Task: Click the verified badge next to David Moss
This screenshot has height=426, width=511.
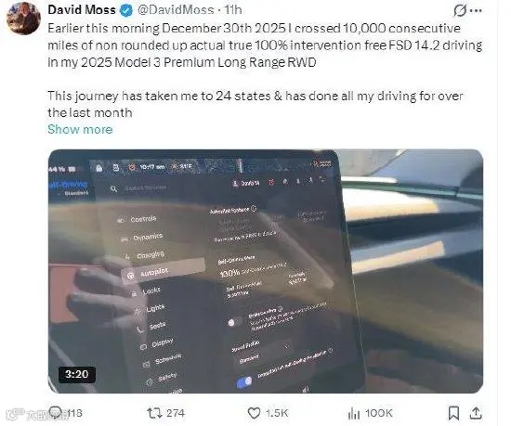Action: (x=126, y=10)
